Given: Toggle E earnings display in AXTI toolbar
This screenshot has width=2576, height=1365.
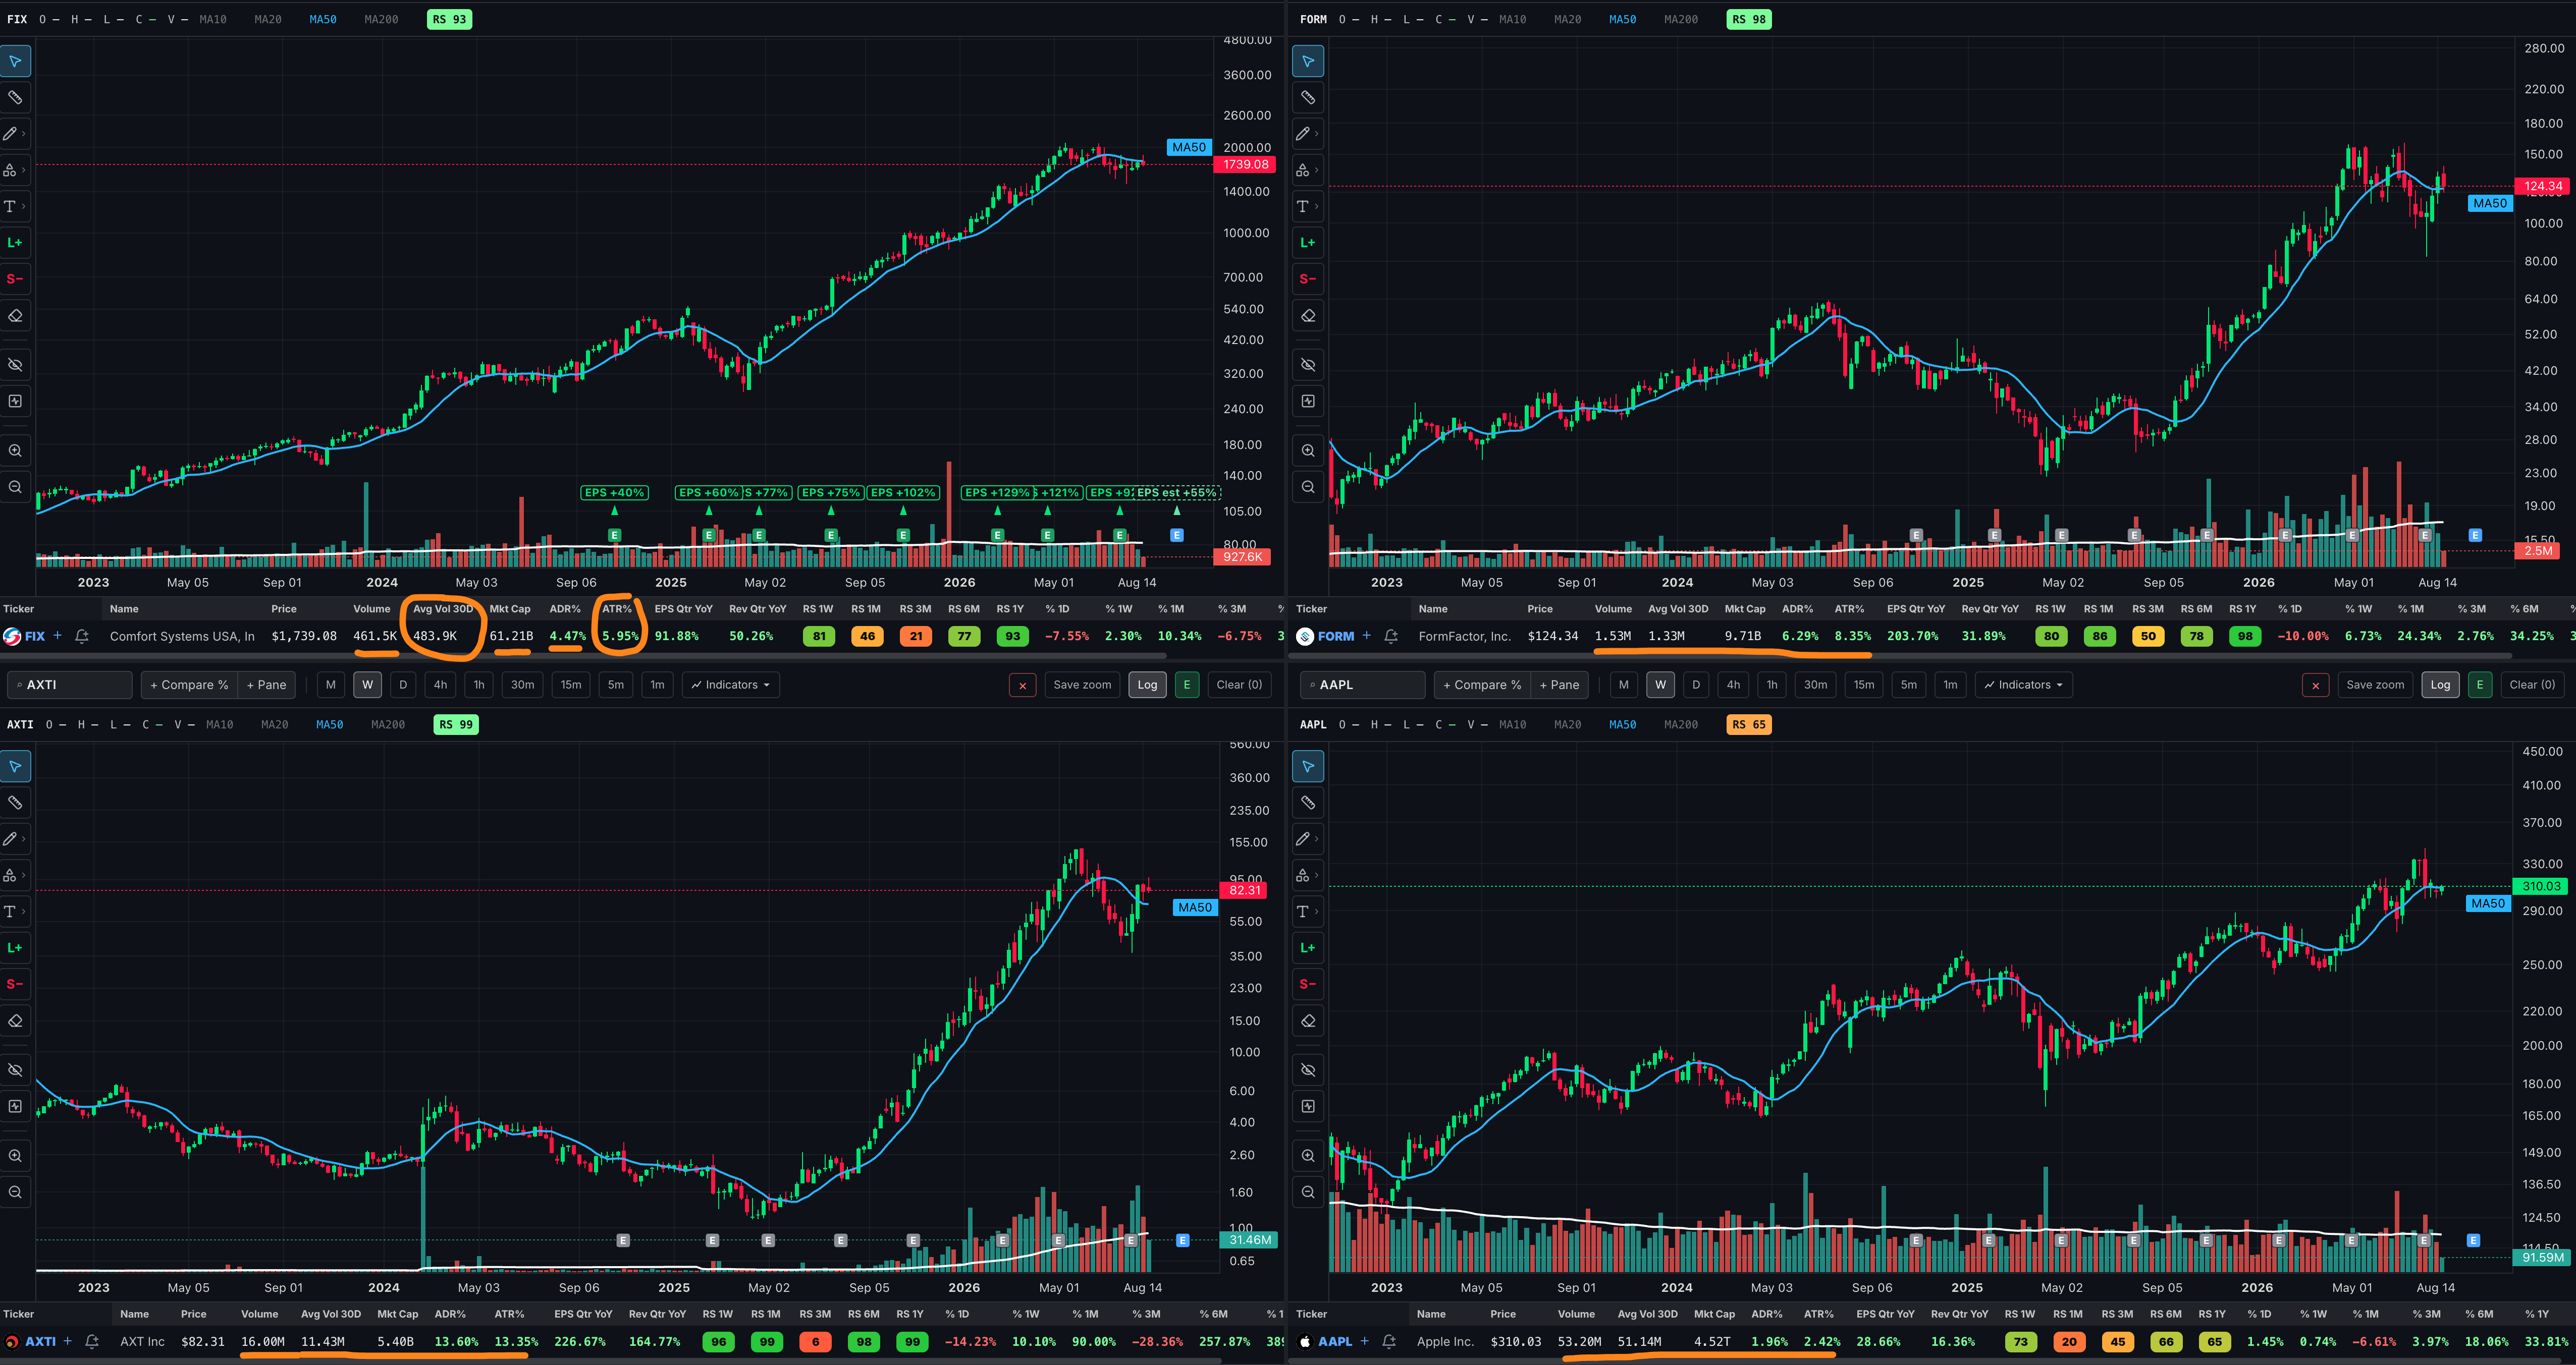Looking at the screenshot, I should pos(1187,685).
